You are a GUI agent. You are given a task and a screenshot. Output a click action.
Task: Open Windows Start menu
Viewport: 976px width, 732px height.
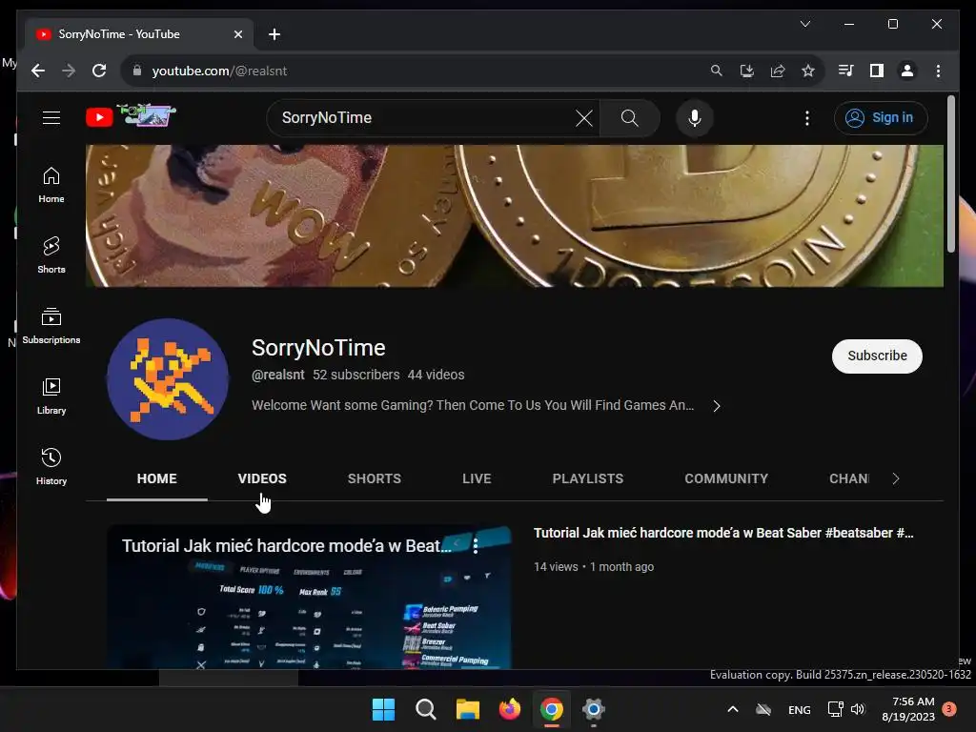[383, 709]
